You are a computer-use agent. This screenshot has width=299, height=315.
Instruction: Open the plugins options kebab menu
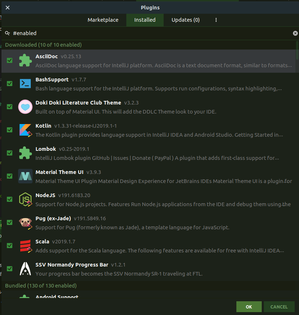click(x=216, y=20)
